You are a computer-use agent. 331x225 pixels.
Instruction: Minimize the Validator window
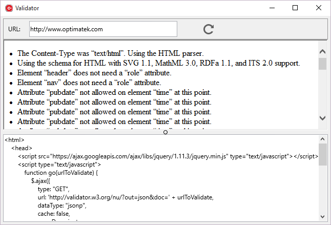(x=272, y=8)
